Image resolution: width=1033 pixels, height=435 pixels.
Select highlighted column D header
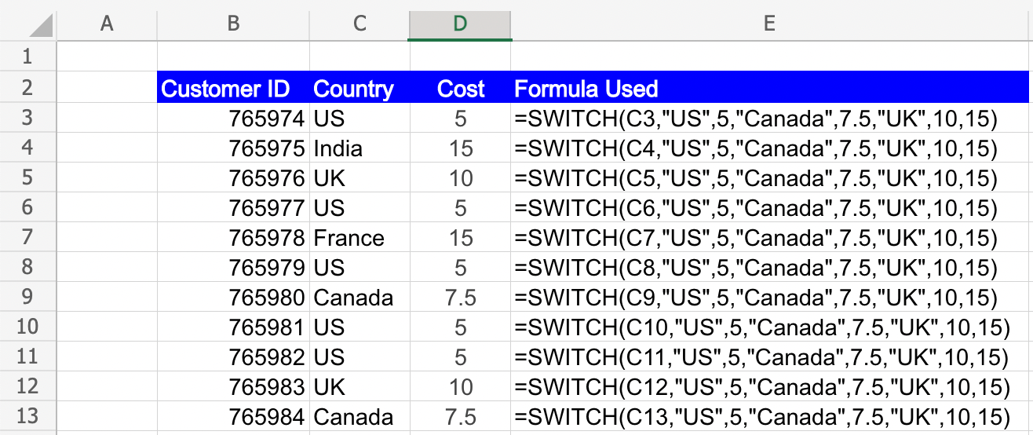tap(460, 24)
